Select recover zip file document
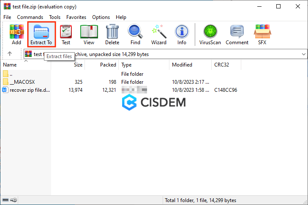 point(25,90)
